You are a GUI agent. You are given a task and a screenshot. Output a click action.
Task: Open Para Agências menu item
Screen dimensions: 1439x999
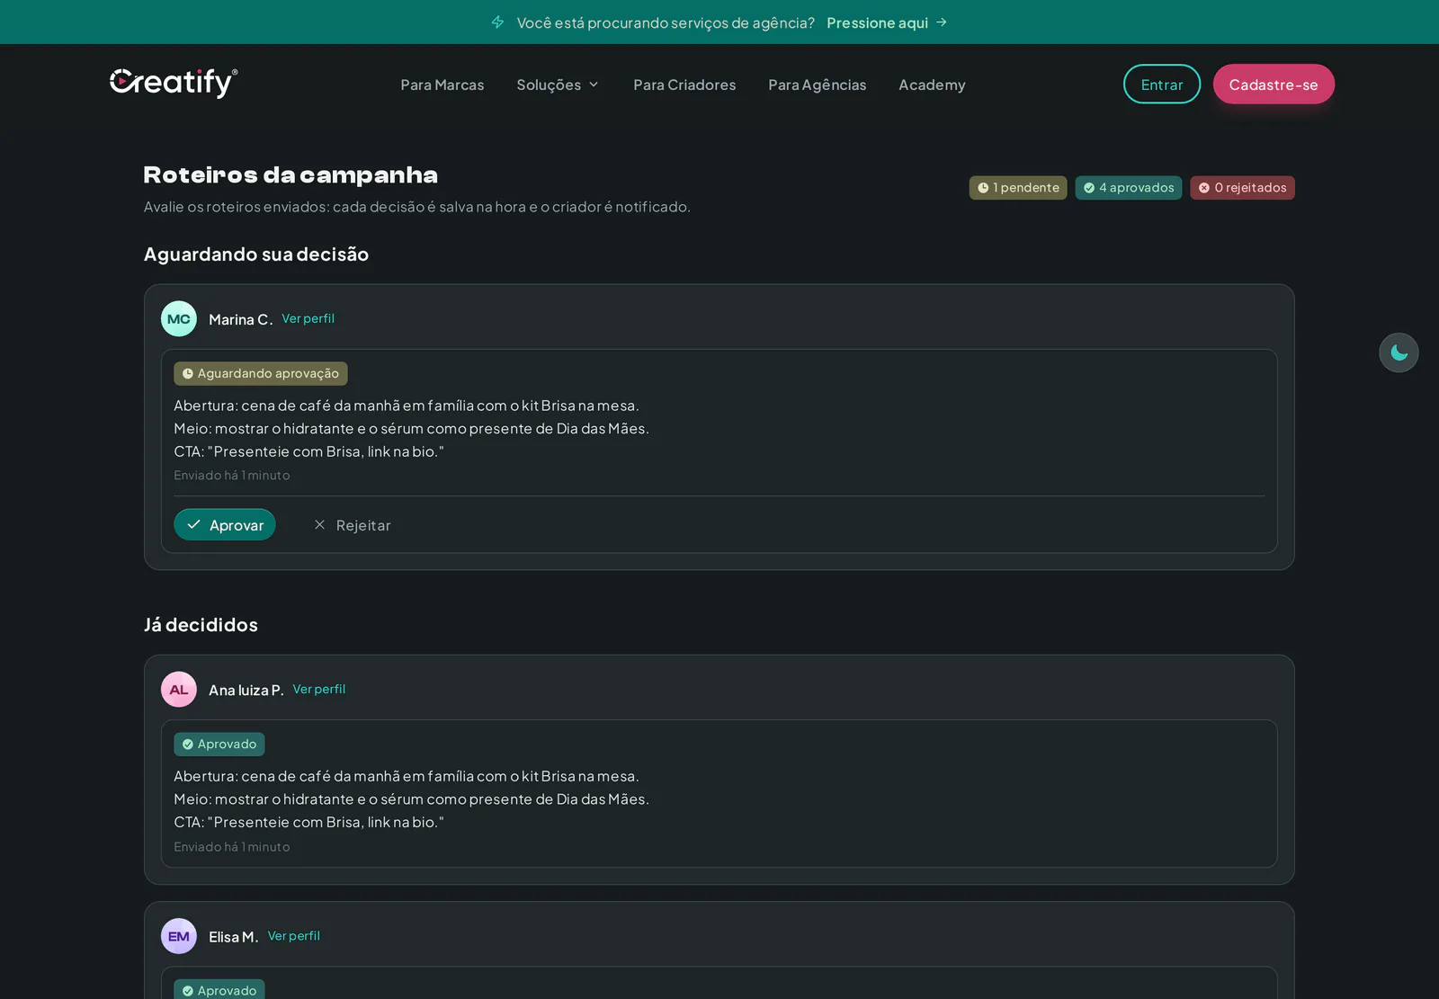[818, 85]
